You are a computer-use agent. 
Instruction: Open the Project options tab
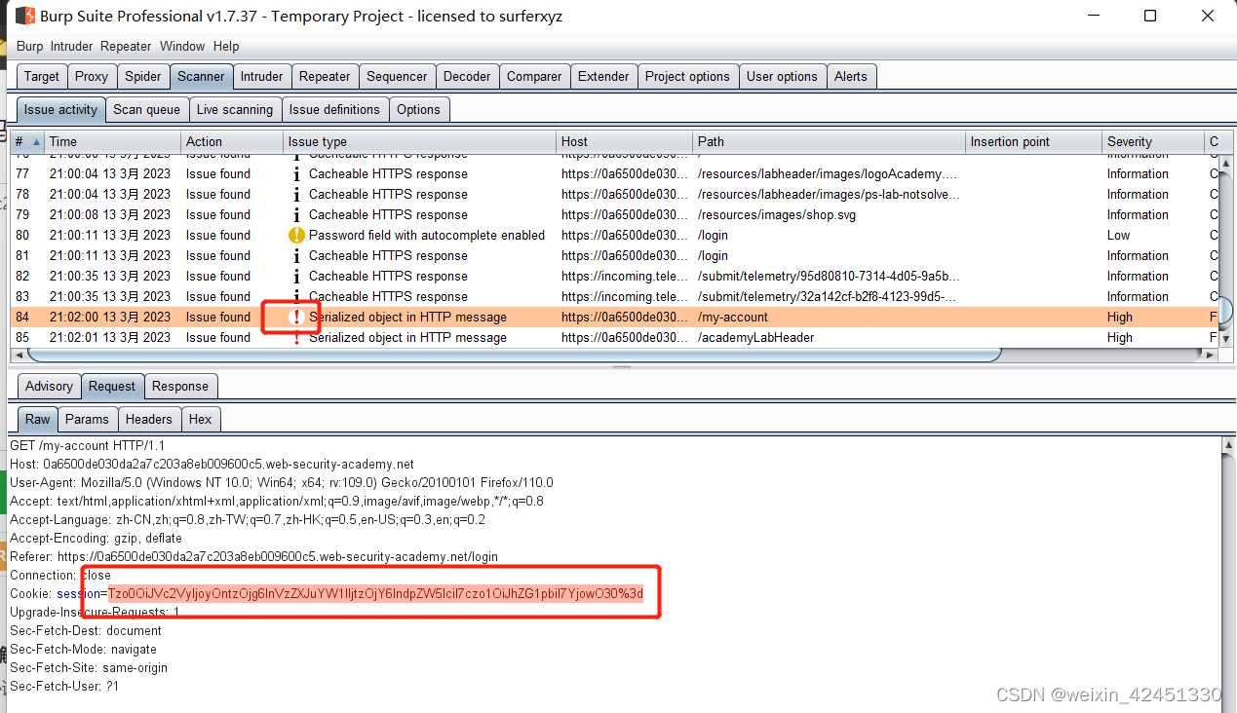click(x=687, y=76)
